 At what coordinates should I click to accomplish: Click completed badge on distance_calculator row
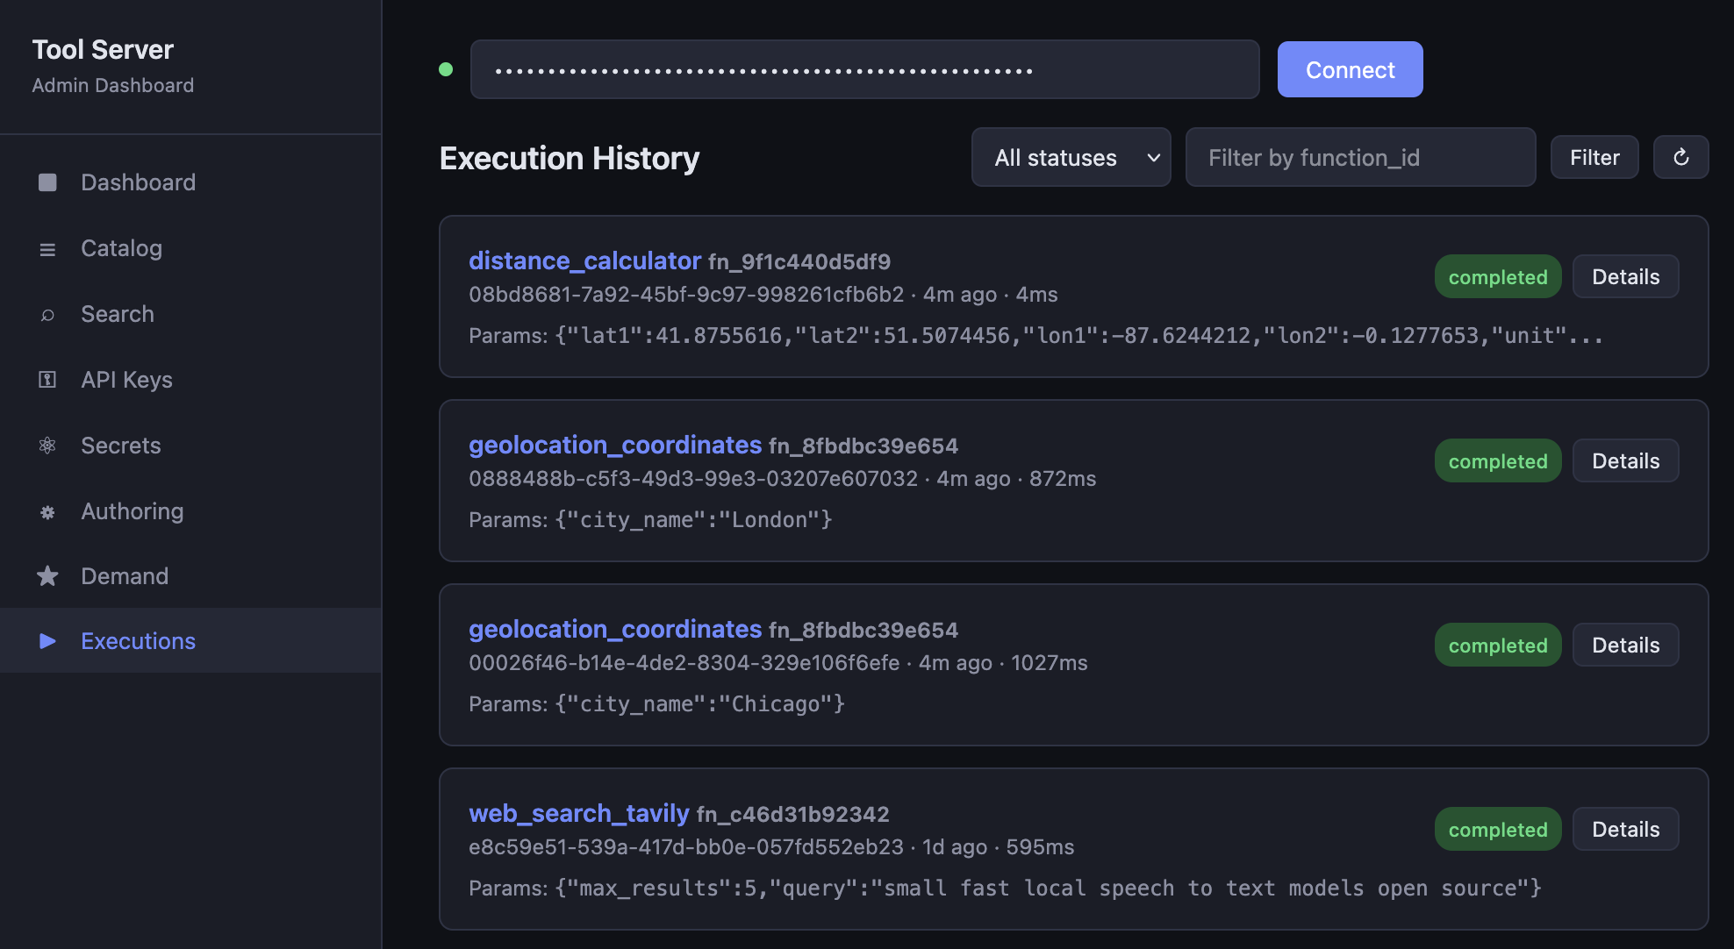[x=1497, y=276]
